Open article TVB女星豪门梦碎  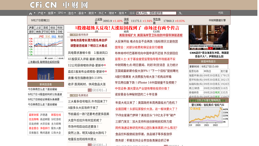click(x=145, y=115)
